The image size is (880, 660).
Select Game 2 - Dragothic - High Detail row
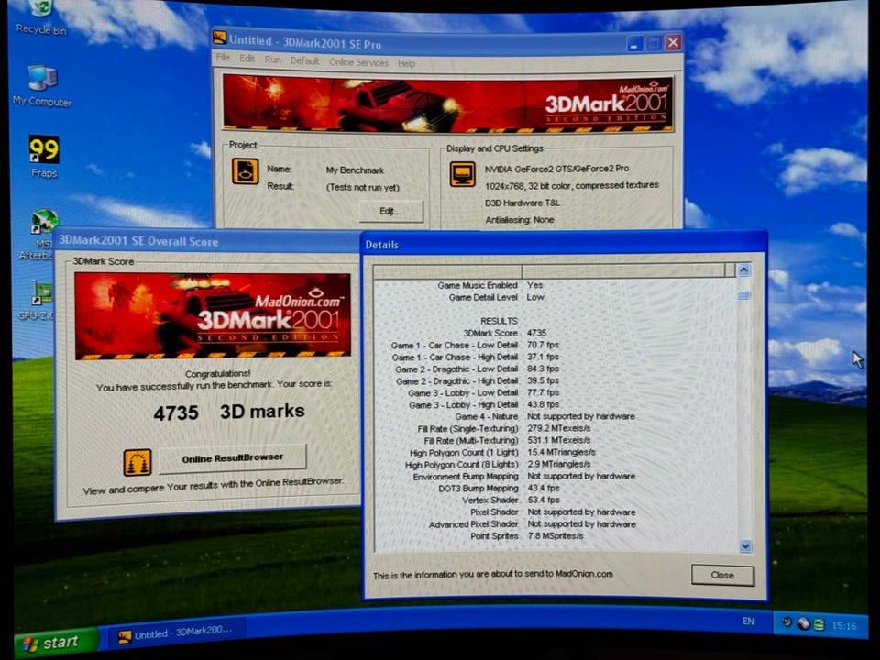click(x=555, y=380)
